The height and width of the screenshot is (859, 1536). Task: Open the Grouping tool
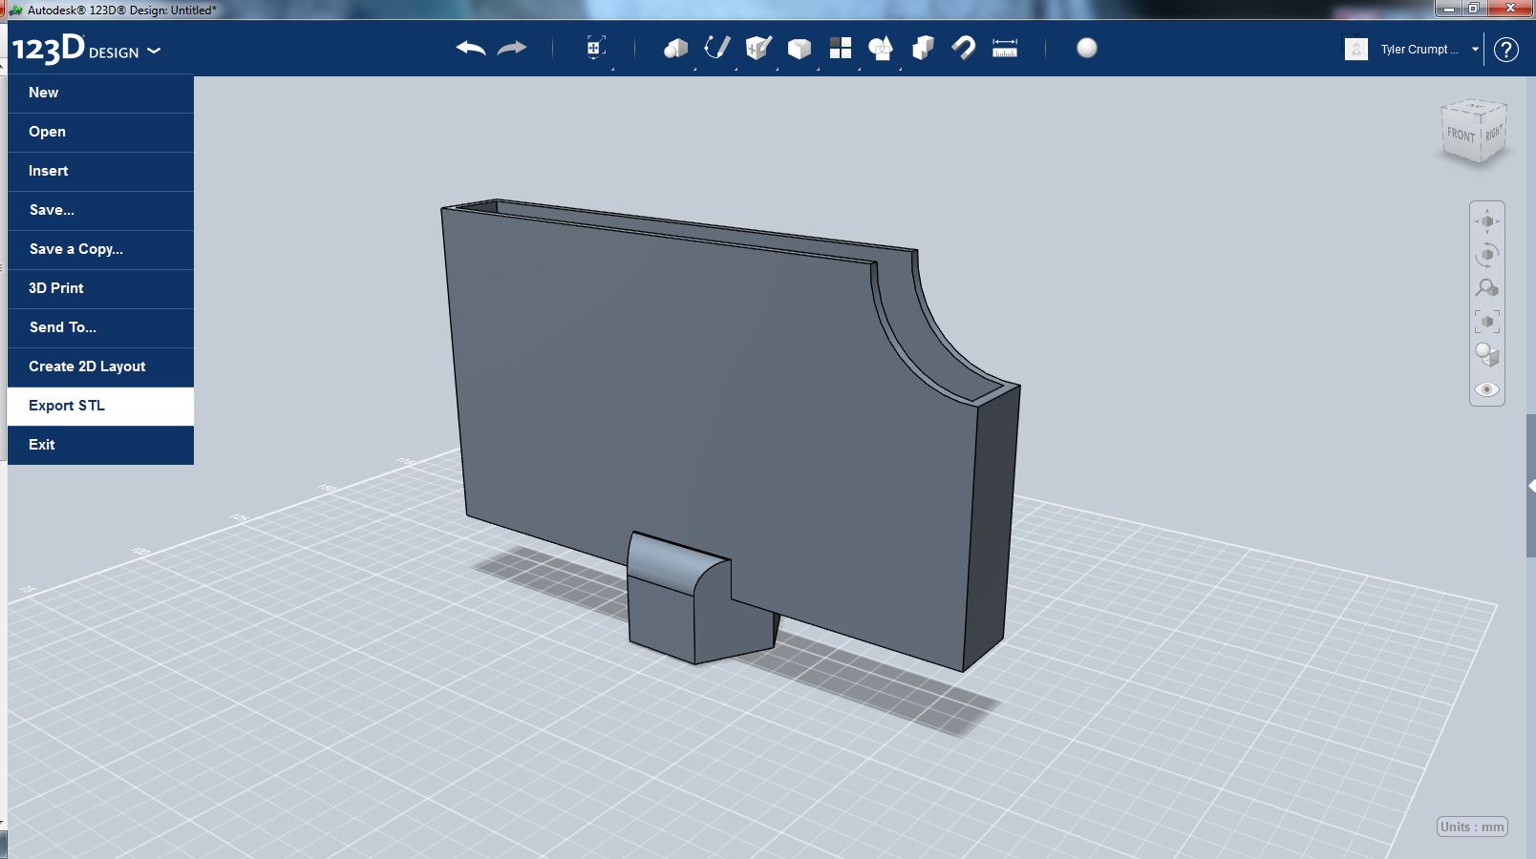click(881, 48)
